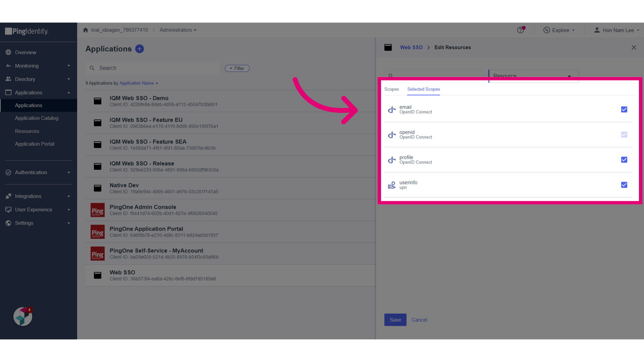644x362 pixels.
Task: Open the help question mark icon
Action: [x=521, y=30]
